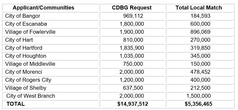Select West Branch's 1,500,000 local match

pos(199,96)
